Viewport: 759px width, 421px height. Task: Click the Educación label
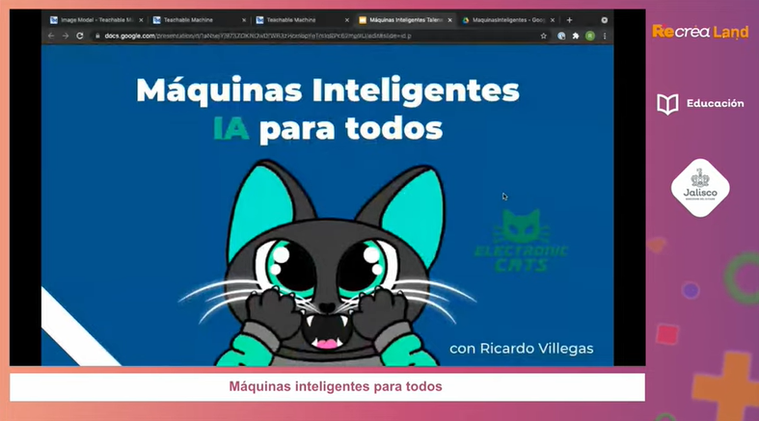click(x=715, y=103)
